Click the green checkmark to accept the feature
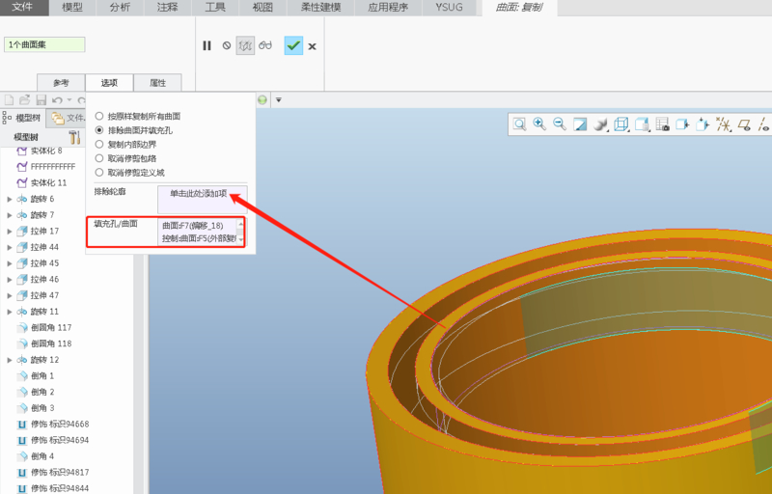This screenshot has height=494, width=772. coord(293,45)
